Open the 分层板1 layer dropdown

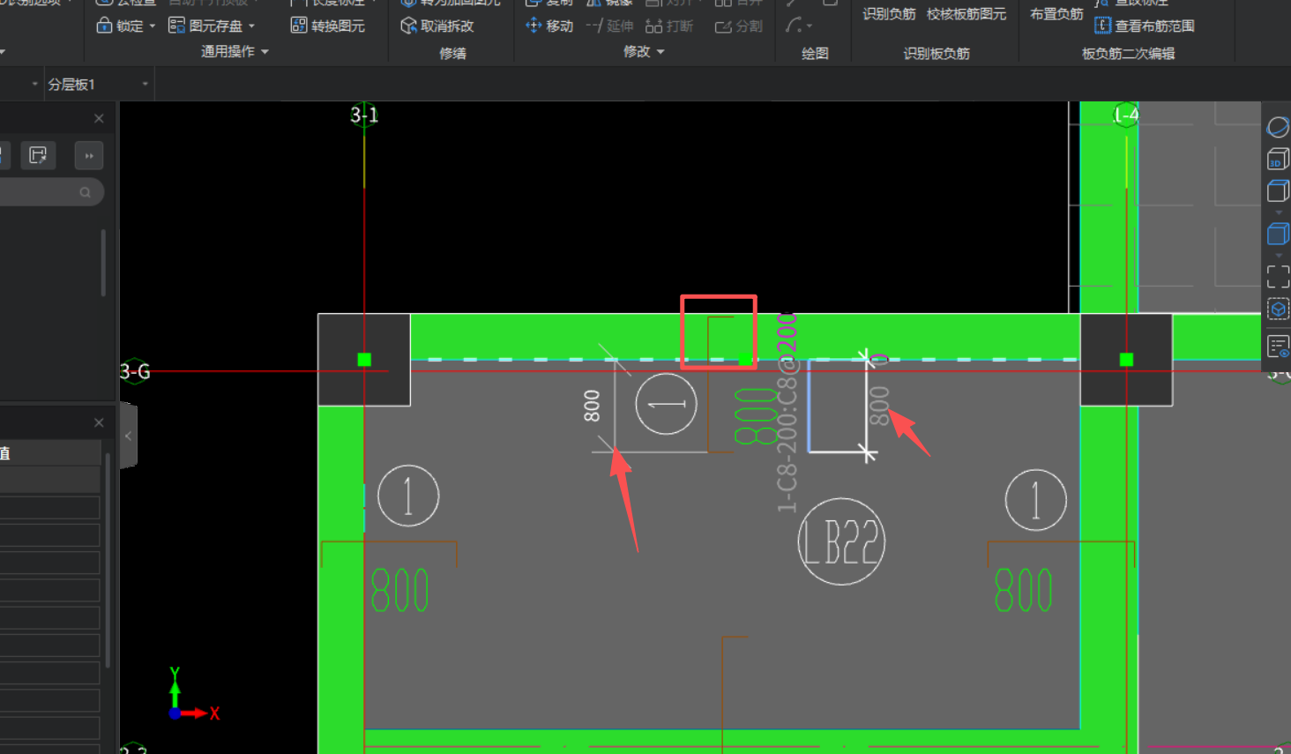pyautogui.click(x=146, y=85)
